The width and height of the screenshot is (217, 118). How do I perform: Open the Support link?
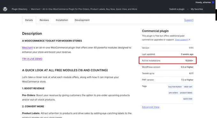click(x=189, y=20)
